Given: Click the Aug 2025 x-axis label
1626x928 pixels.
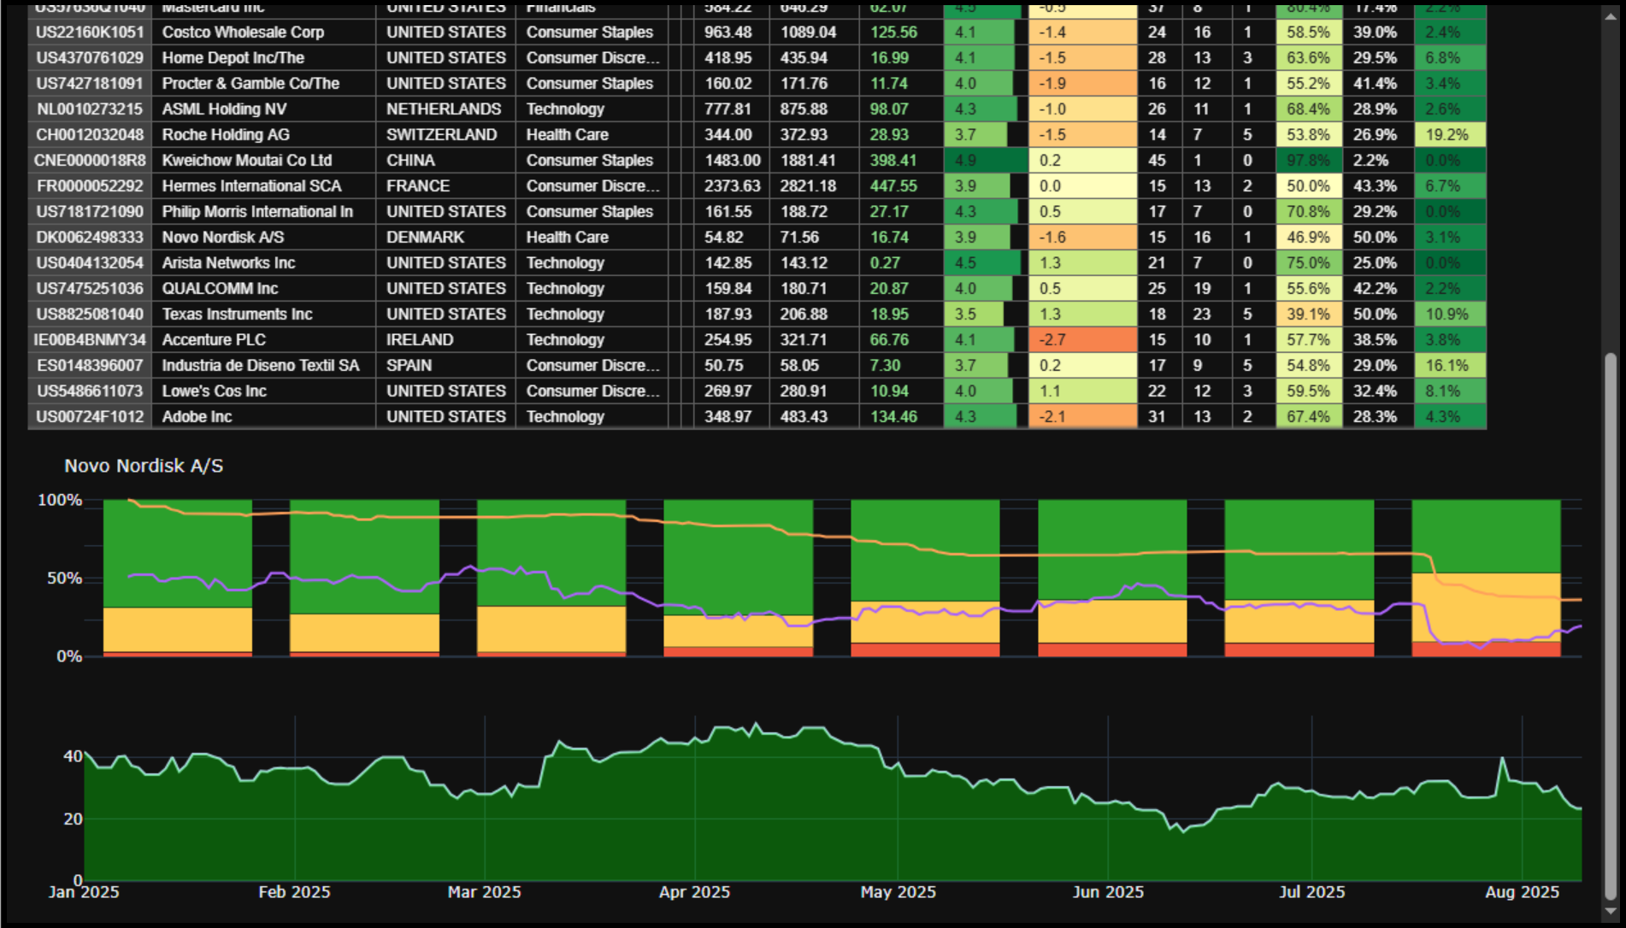Looking at the screenshot, I should coord(1522,892).
